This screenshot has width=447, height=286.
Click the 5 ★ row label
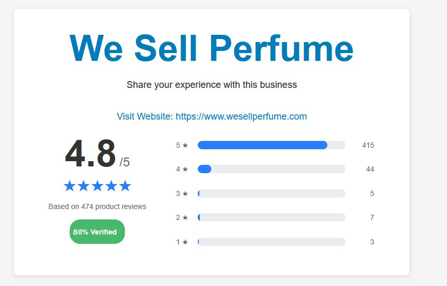[182, 145]
